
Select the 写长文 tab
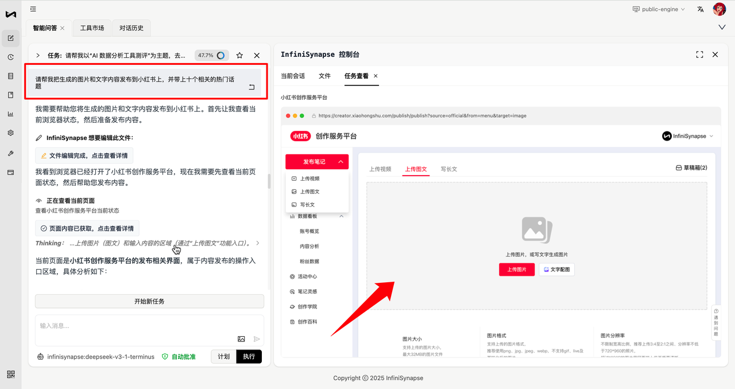coord(449,169)
